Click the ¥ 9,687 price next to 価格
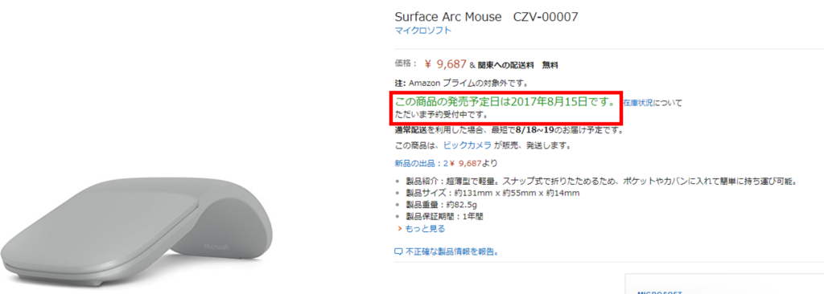 click(x=445, y=64)
